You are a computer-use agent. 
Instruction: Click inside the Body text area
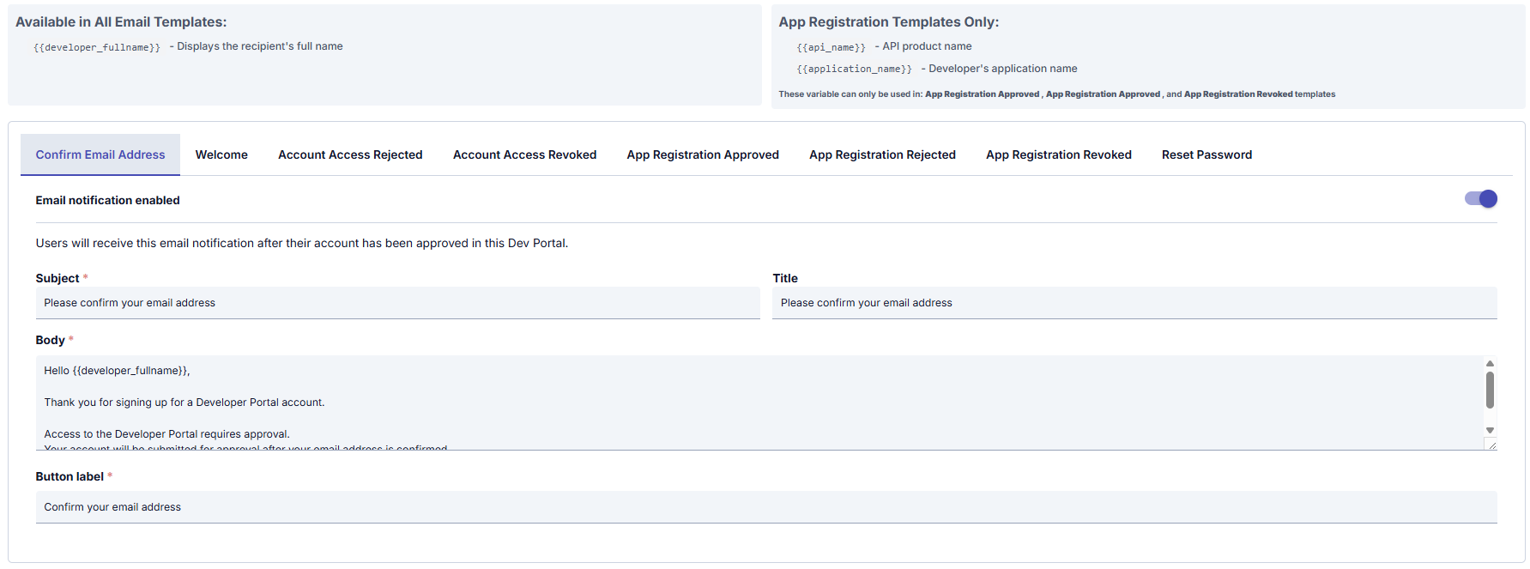pos(755,403)
